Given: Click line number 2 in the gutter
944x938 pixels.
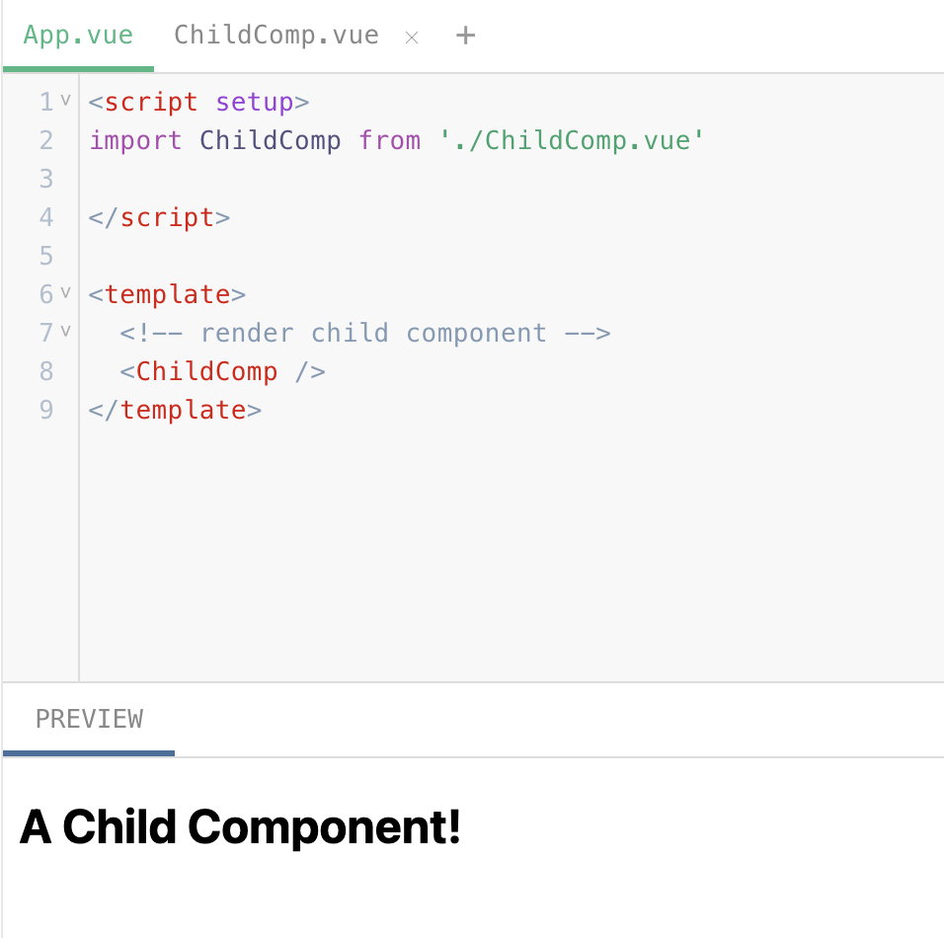Looking at the screenshot, I should (46, 140).
